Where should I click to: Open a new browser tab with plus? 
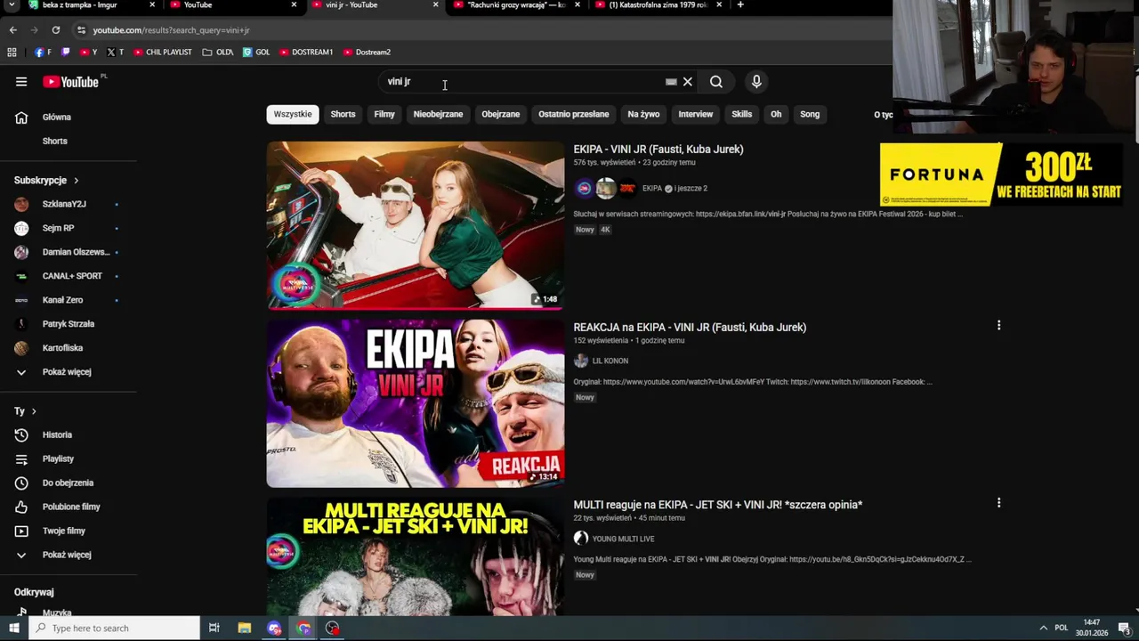740,5
